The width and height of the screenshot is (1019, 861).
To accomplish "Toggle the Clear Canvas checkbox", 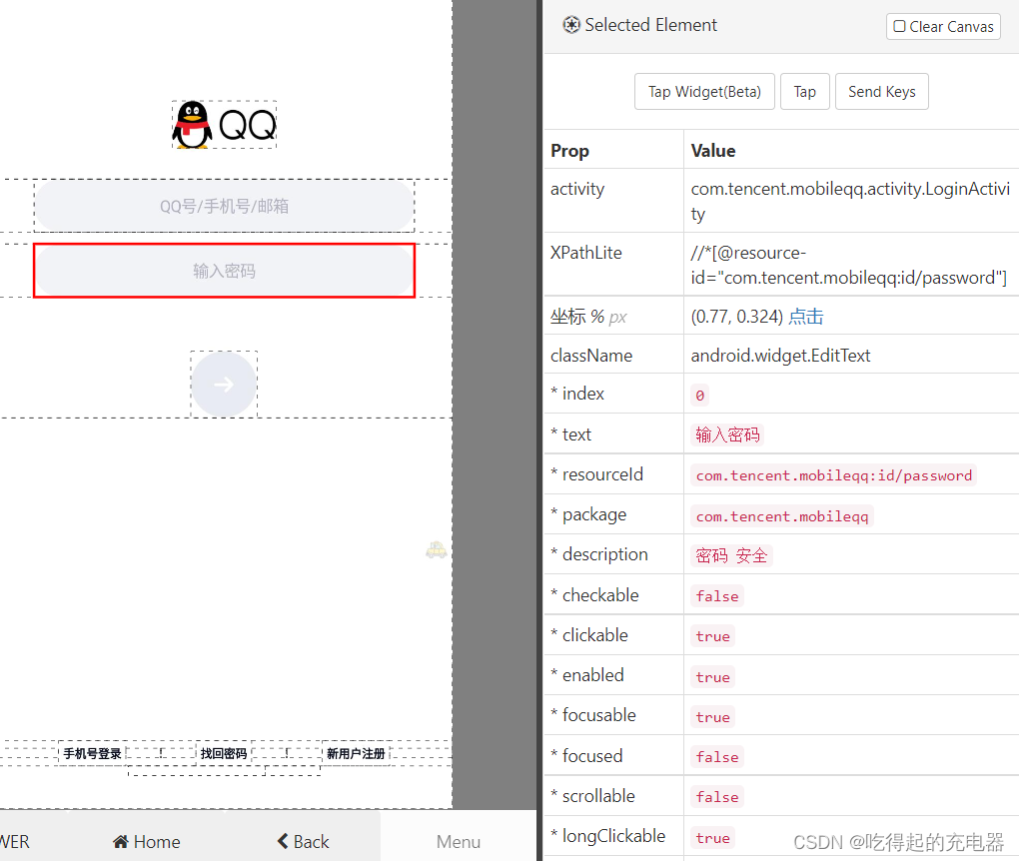I will point(899,26).
